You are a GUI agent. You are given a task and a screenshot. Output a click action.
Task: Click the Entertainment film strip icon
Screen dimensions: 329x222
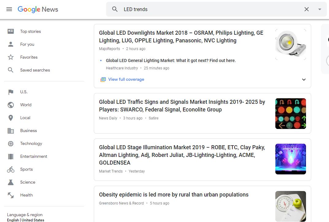pyautogui.click(x=11, y=157)
